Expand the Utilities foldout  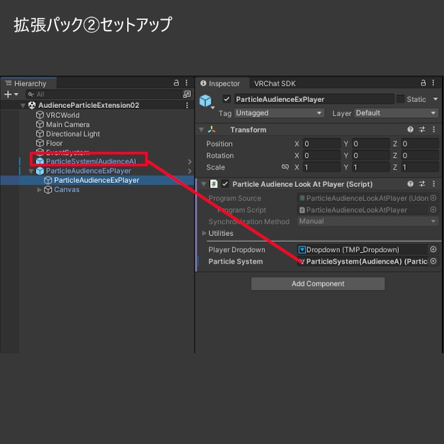(204, 233)
